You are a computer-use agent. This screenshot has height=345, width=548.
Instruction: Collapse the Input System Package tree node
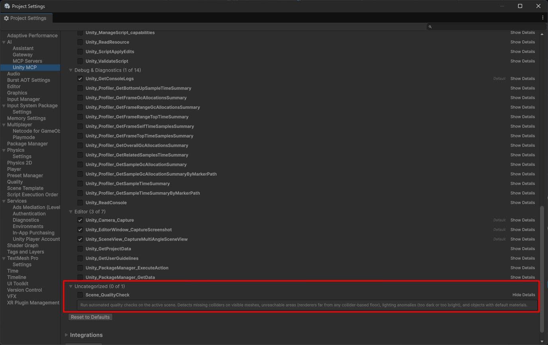[x=4, y=106]
